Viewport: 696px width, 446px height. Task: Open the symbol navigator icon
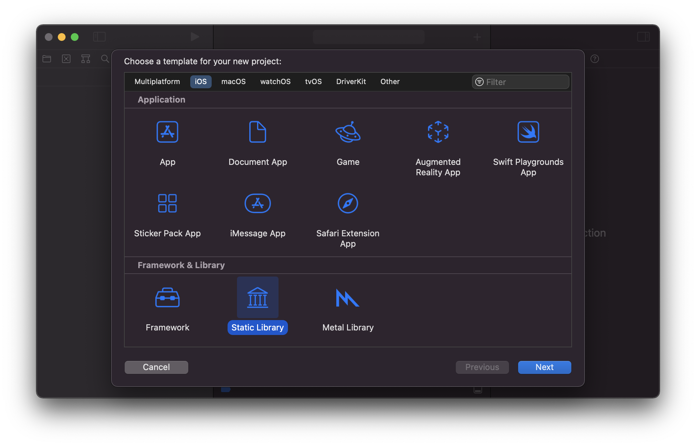(86, 59)
